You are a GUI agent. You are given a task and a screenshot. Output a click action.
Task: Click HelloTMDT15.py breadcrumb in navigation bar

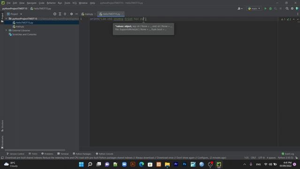click(x=41, y=8)
